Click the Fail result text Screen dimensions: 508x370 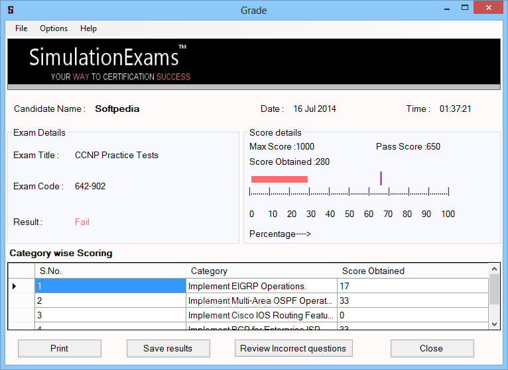(x=82, y=222)
